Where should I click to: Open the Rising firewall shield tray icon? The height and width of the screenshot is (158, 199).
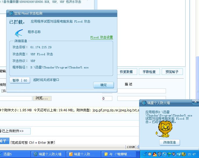160,154
